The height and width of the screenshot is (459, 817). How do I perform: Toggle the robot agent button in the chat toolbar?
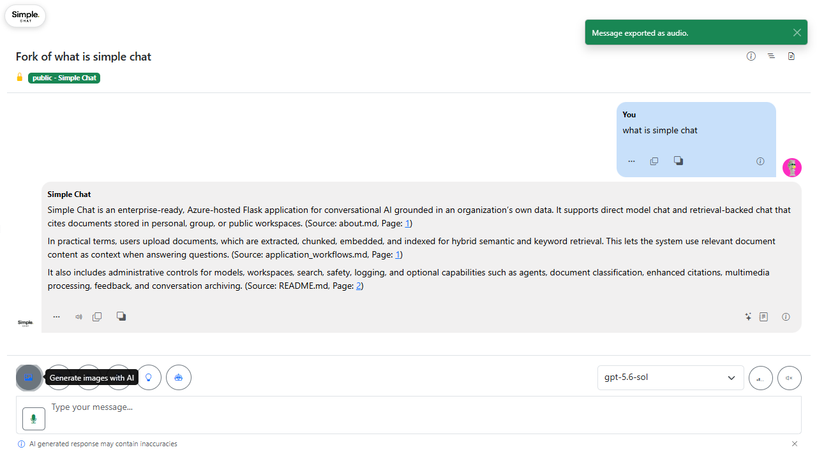[179, 377]
